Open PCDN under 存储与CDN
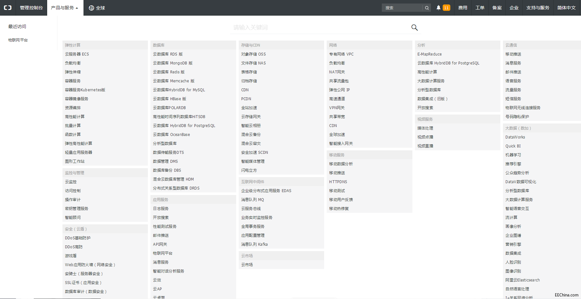This screenshot has height=299, width=581. (x=246, y=99)
